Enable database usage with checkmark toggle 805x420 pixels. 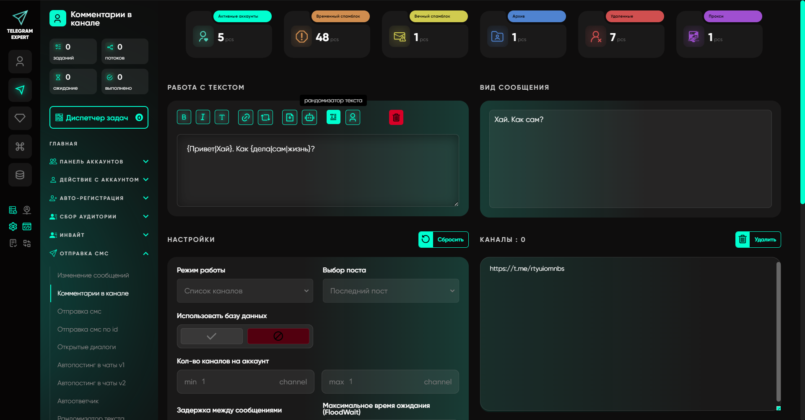[x=212, y=336]
